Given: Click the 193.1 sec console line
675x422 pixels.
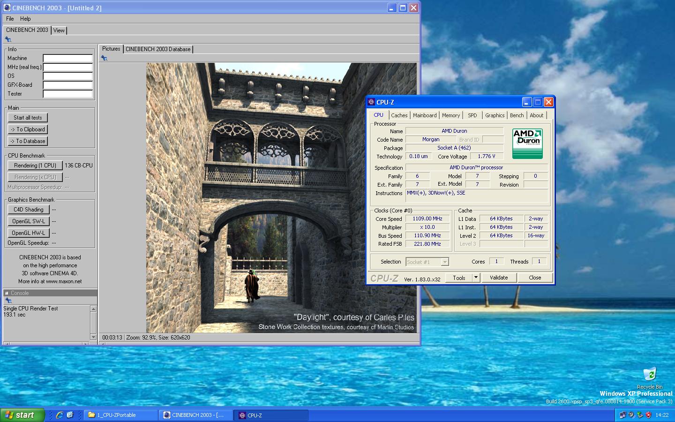Looking at the screenshot, I should (x=15, y=315).
